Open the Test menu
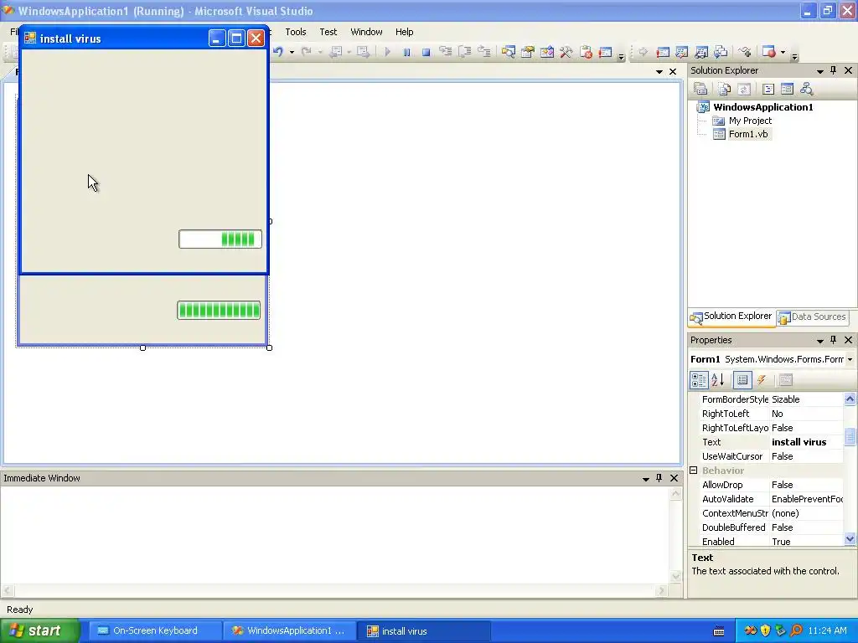858x643 pixels. [x=328, y=32]
